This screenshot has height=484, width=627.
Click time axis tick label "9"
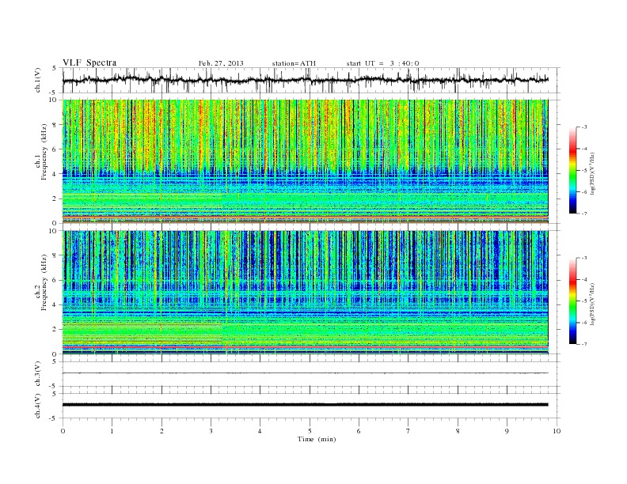507,431
